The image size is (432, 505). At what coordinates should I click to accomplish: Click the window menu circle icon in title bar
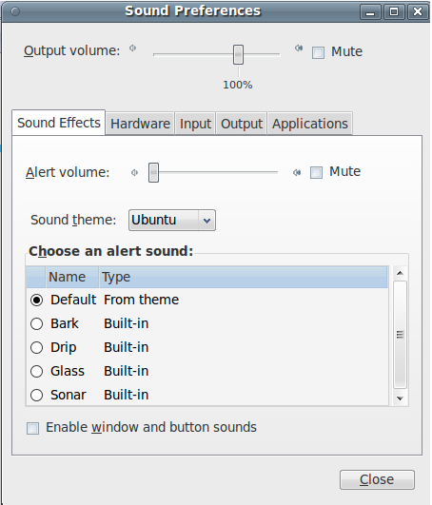coord(15,11)
